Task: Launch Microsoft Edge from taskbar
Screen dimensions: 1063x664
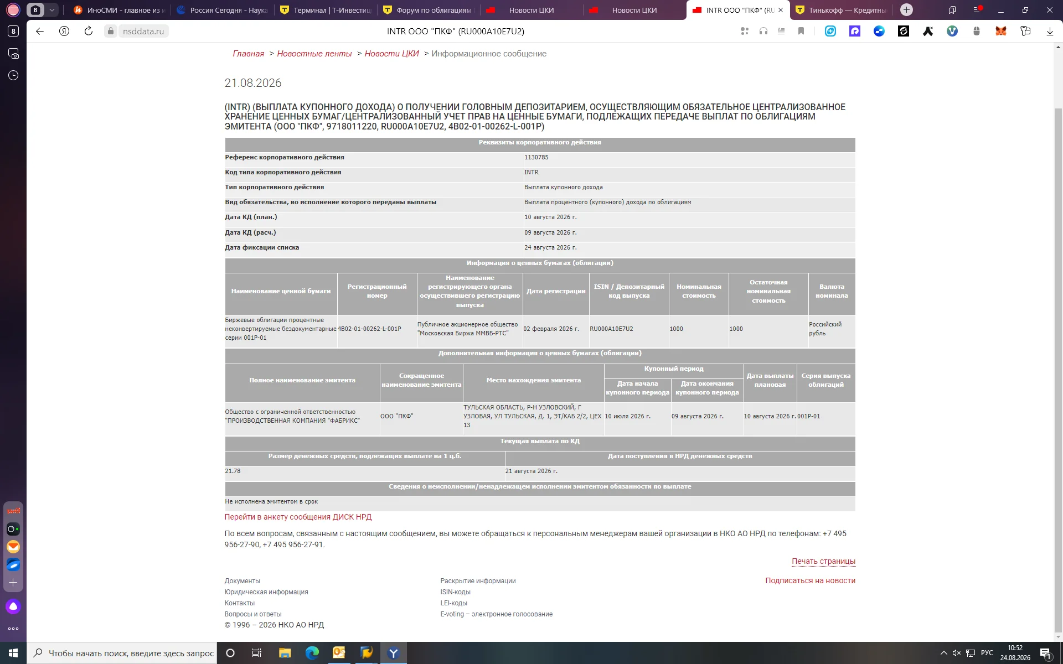Action: [312, 653]
